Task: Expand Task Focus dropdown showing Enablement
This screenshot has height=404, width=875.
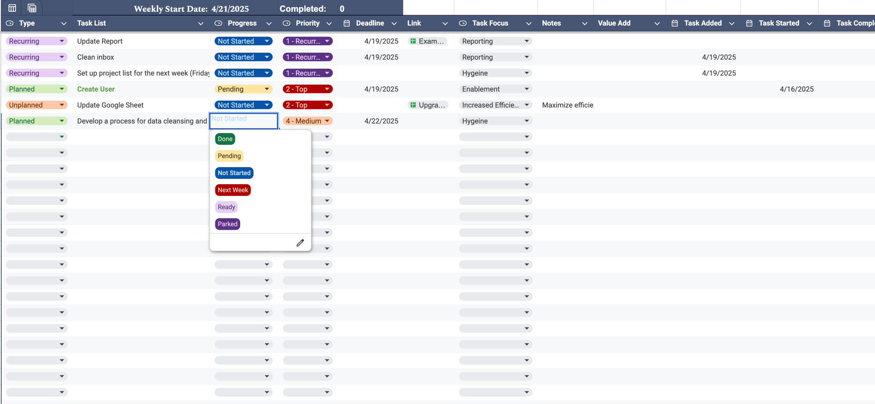Action: [527, 89]
